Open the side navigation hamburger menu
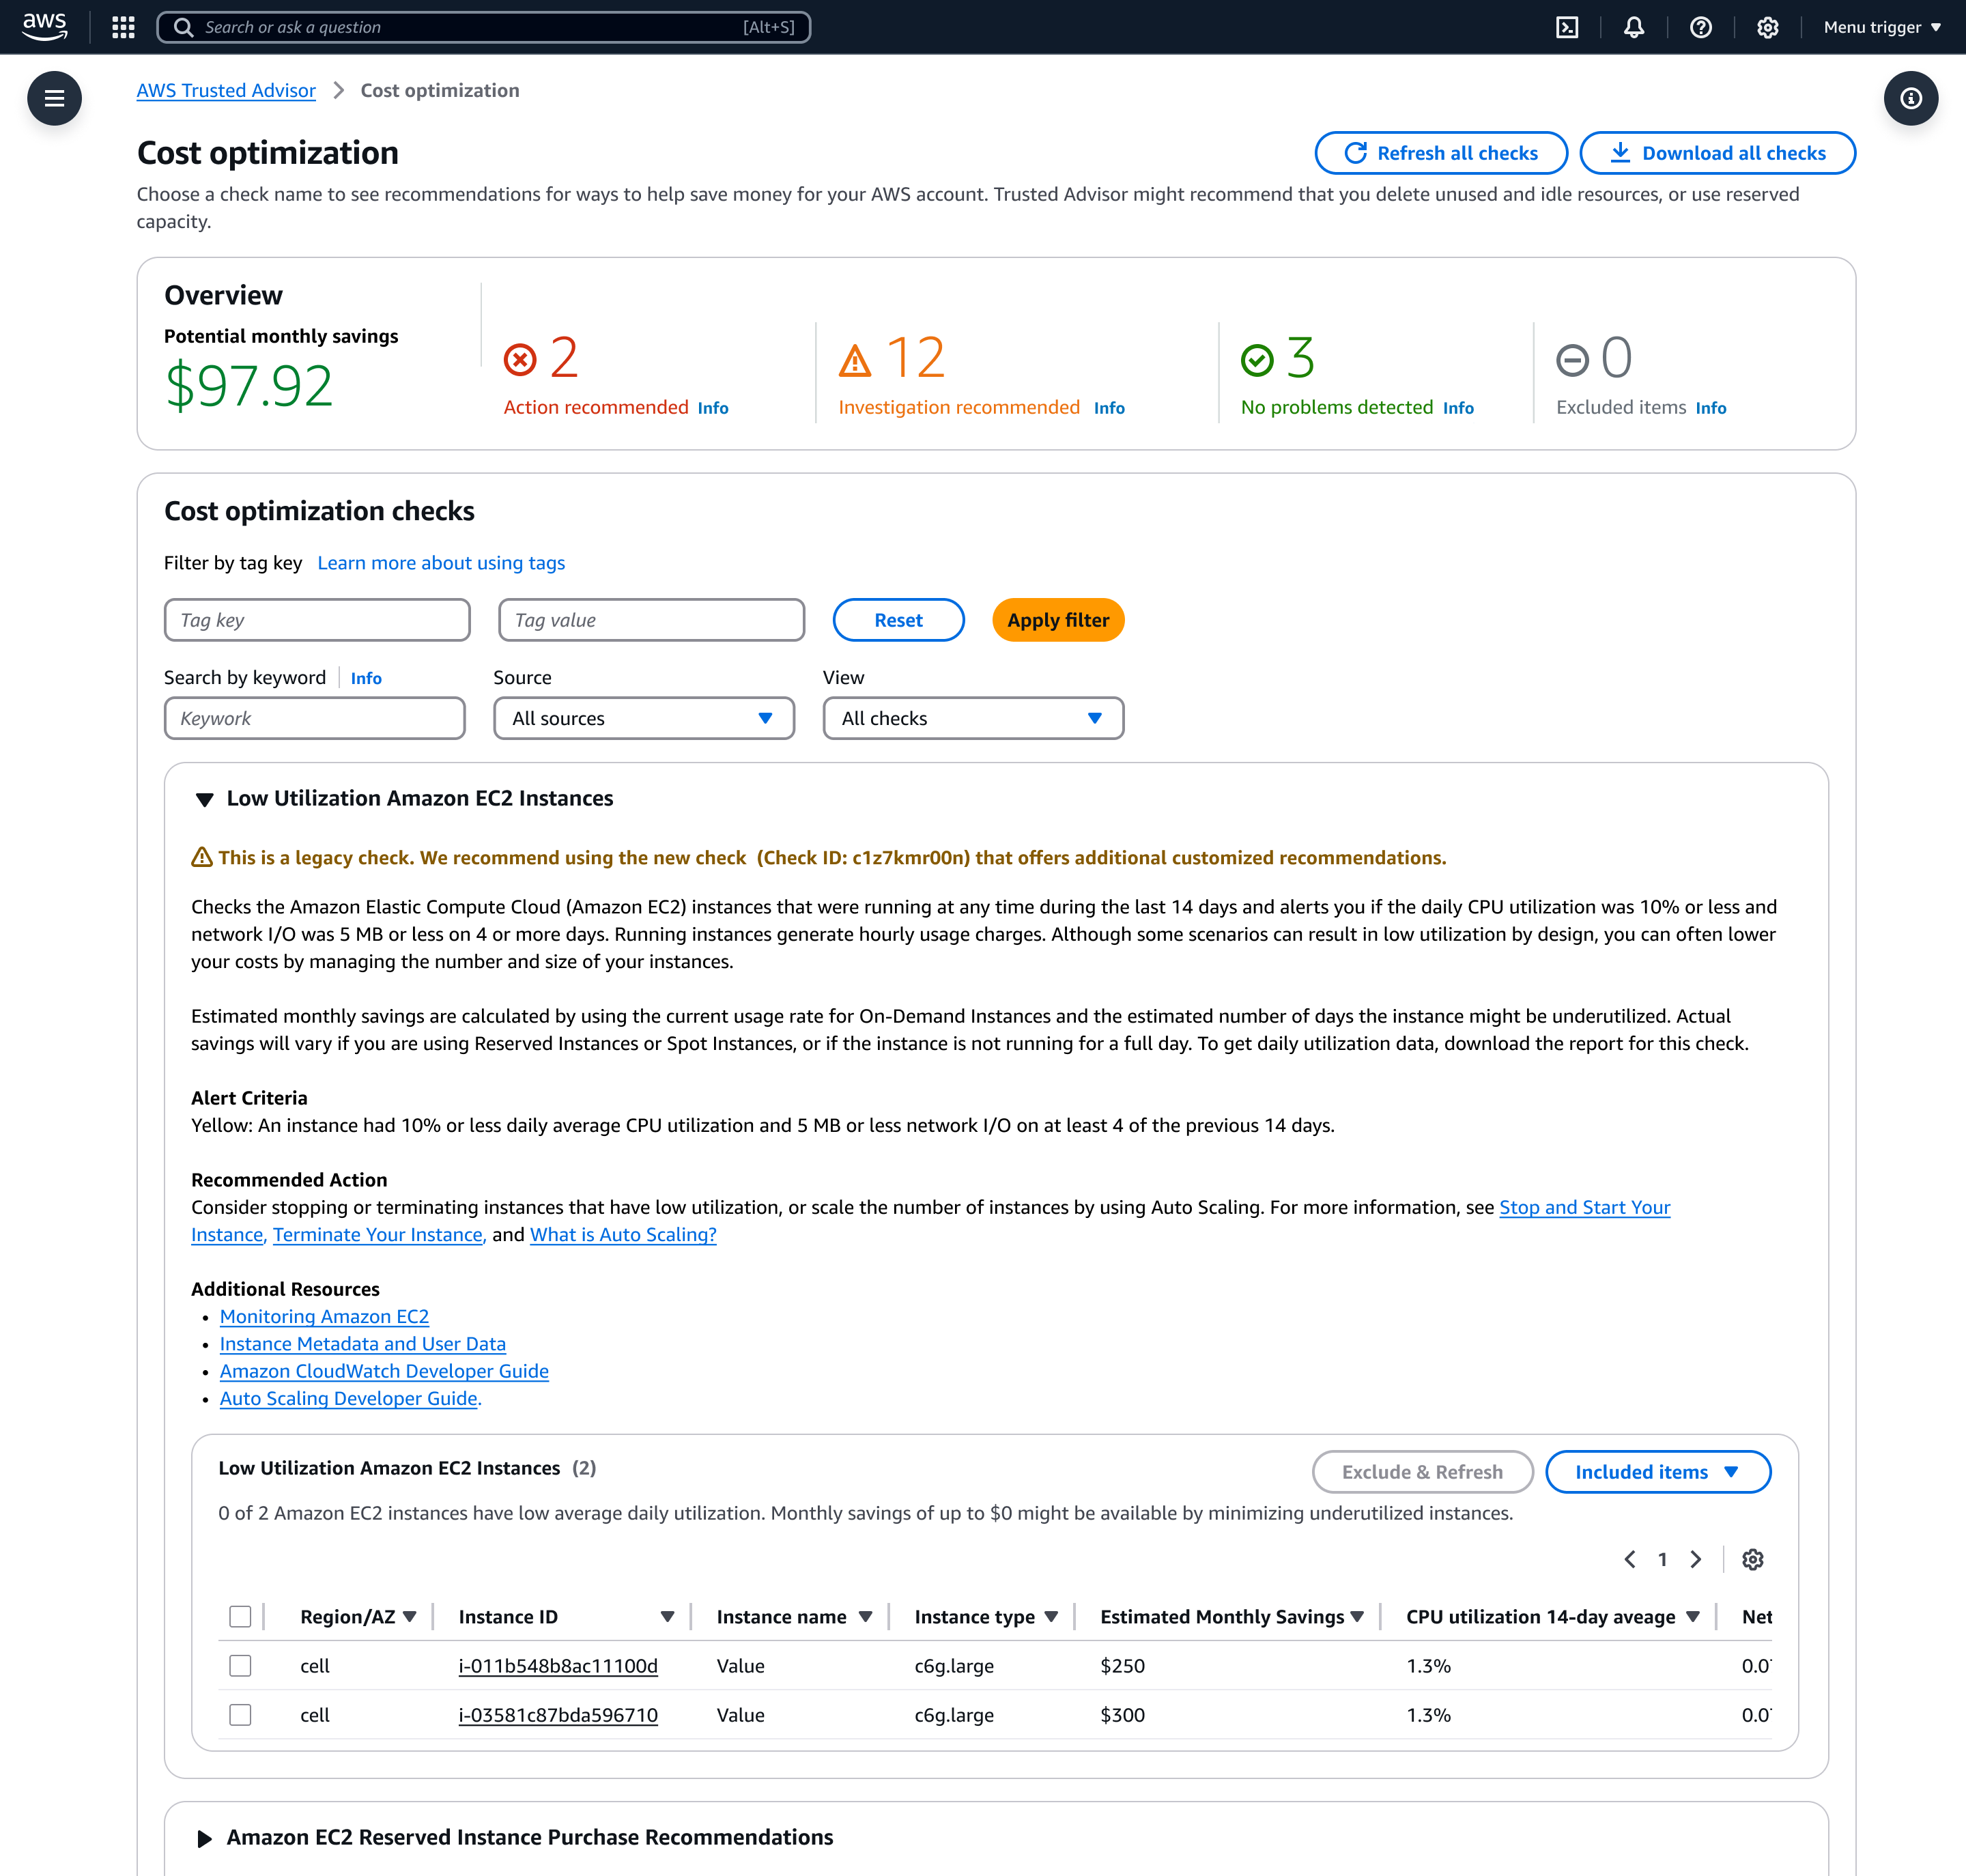 [x=54, y=98]
